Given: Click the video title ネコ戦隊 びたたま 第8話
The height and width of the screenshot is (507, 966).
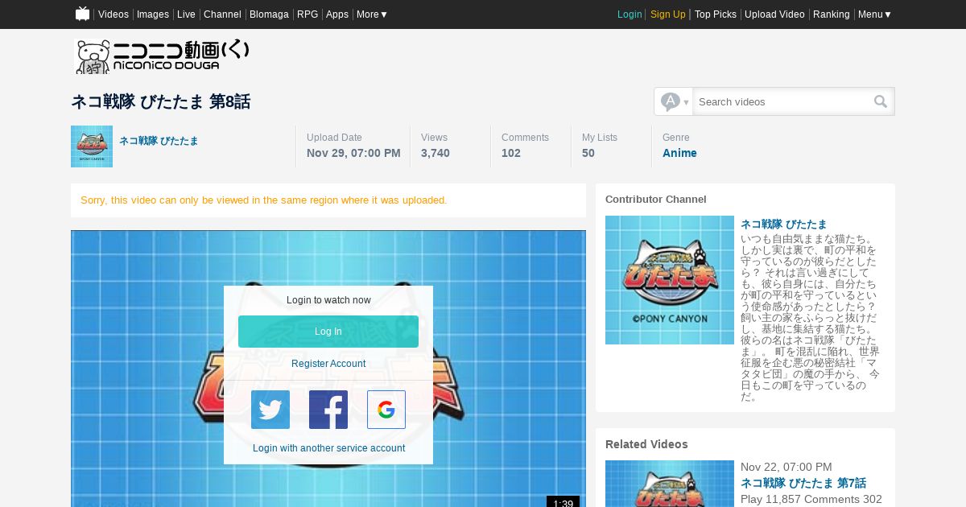Looking at the screenshot, I should point(161,101).
